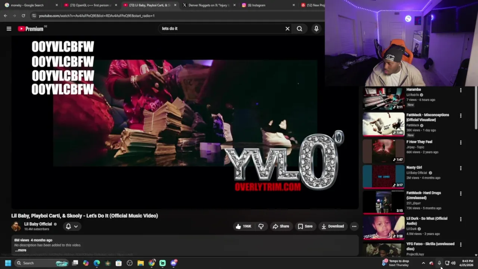Launch Microsoft Edge from taskbar
The image size is (478, 269).
(97, 263)
